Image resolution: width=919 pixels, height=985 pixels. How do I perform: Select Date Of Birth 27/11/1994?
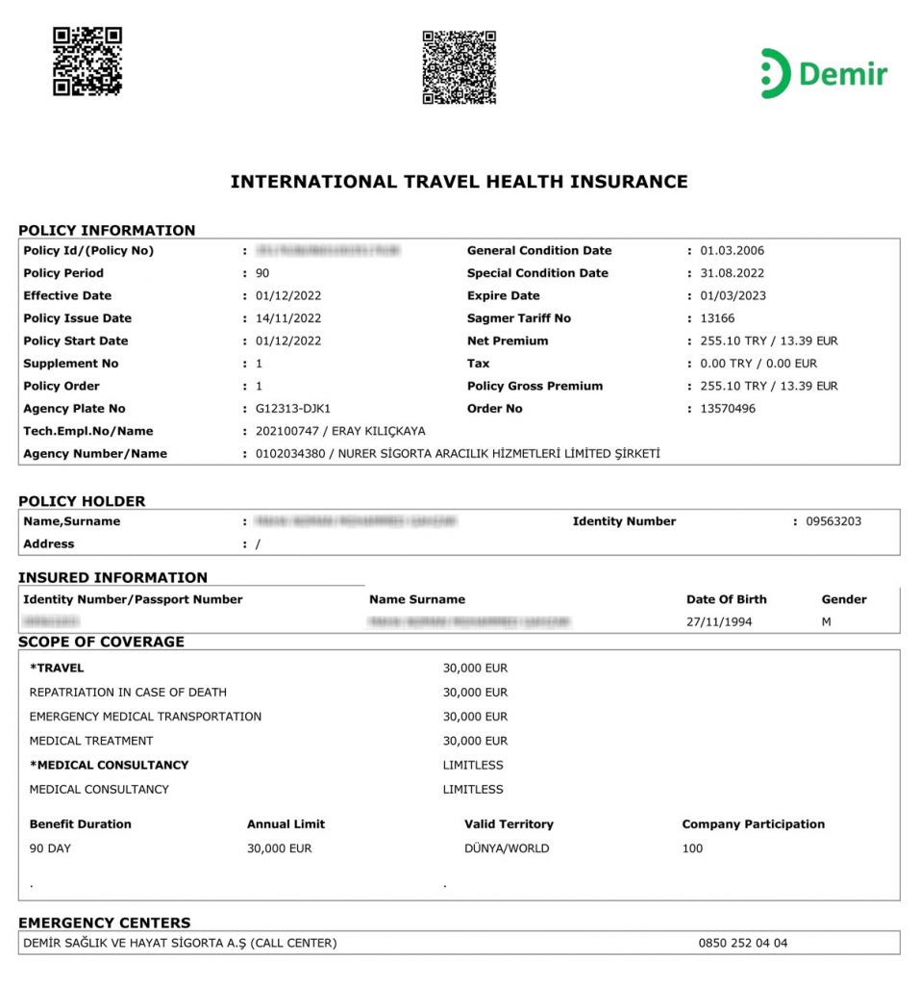coord(719,622)
